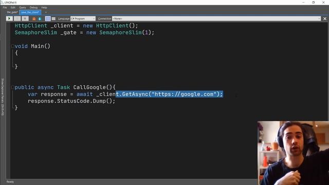Select data grids results view icon
The image size is (329, 185).
coord(53,18)
